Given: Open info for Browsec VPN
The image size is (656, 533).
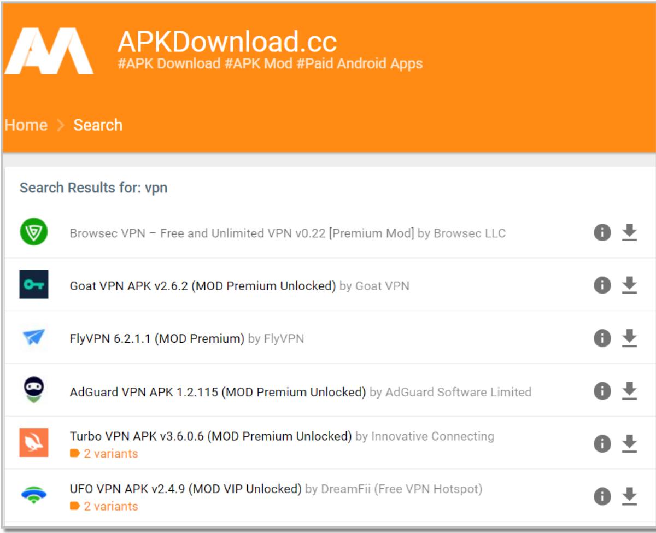Looking at the screenshot, I should [602, 233].
